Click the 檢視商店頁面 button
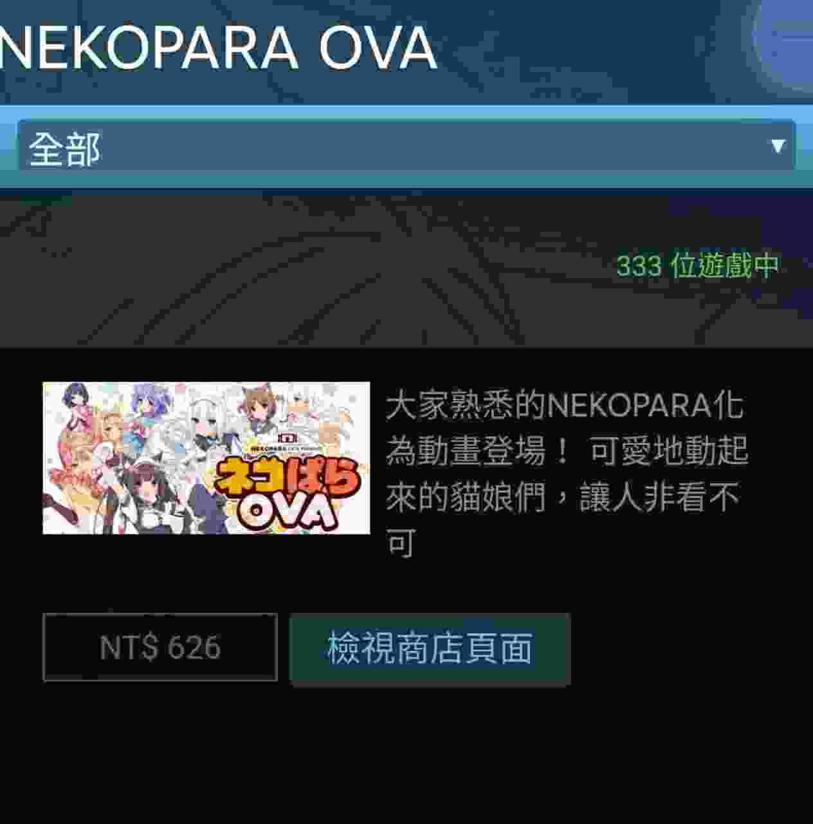813x824 pixels. tap(430, 648)
